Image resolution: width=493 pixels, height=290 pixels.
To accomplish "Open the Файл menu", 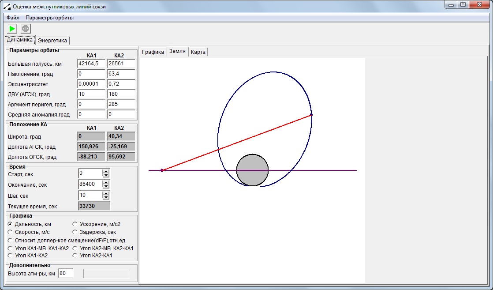I will [x=13, y=18].
